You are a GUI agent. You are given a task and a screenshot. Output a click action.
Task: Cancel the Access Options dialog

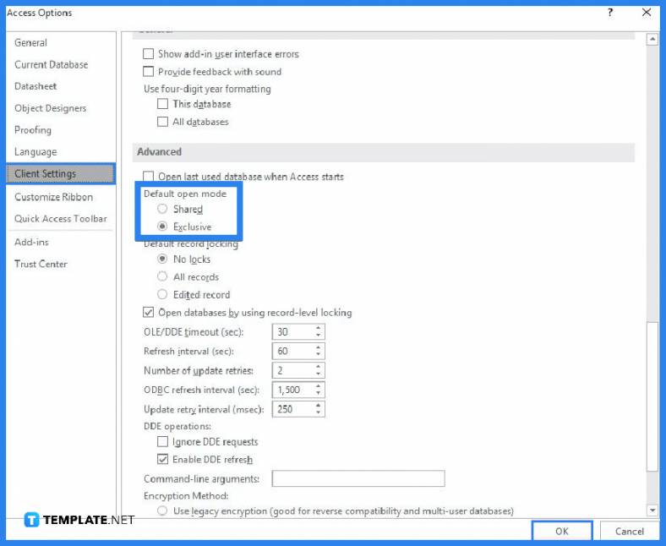pos(629,531)
